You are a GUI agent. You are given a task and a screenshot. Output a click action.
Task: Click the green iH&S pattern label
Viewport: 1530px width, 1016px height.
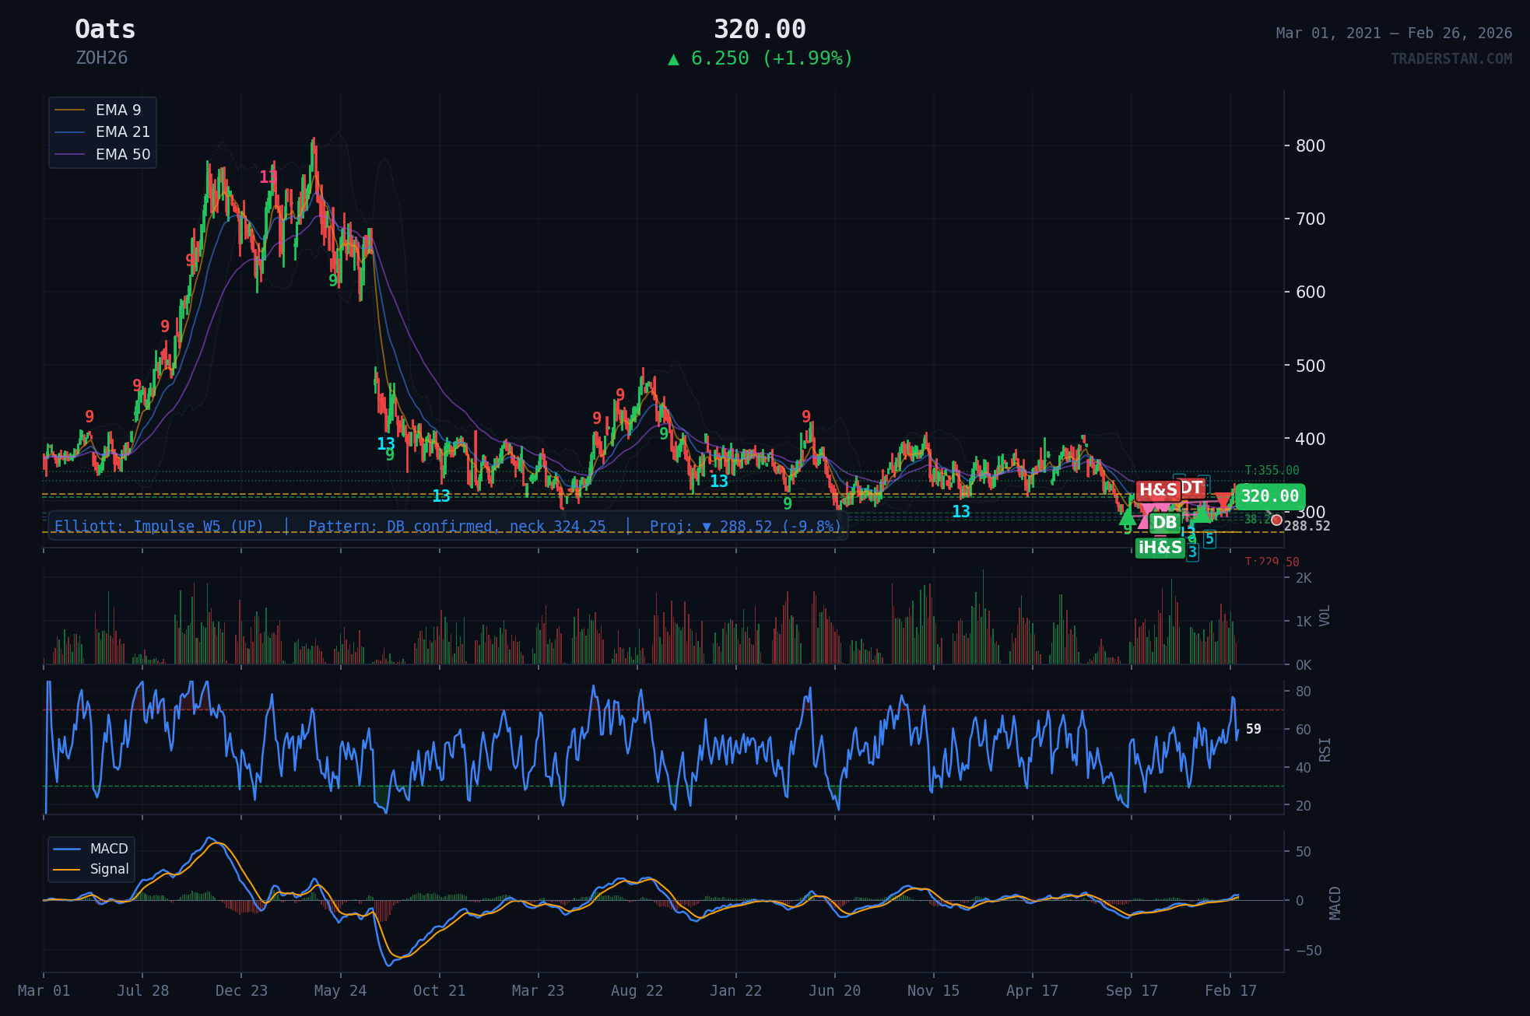1160,548
